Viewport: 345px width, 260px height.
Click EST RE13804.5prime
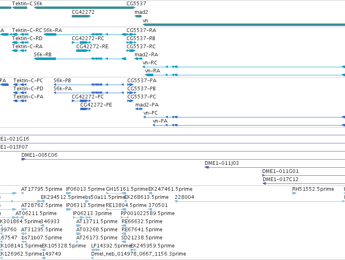[116, 210]
